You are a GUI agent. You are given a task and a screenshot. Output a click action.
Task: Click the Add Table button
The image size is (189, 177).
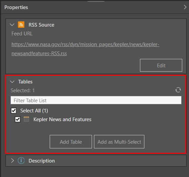tap(71, 142)
